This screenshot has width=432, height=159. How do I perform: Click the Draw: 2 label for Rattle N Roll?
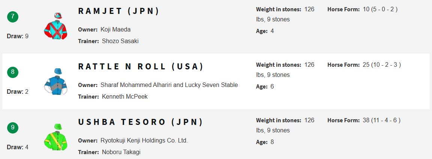coord(18,91)
